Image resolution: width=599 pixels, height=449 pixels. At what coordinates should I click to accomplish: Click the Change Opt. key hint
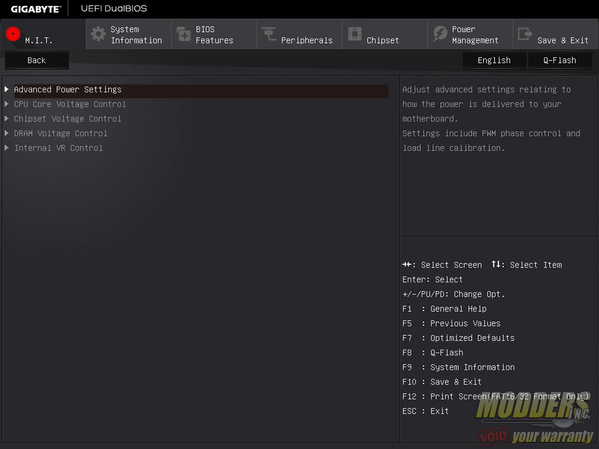(x=453, y=294)
